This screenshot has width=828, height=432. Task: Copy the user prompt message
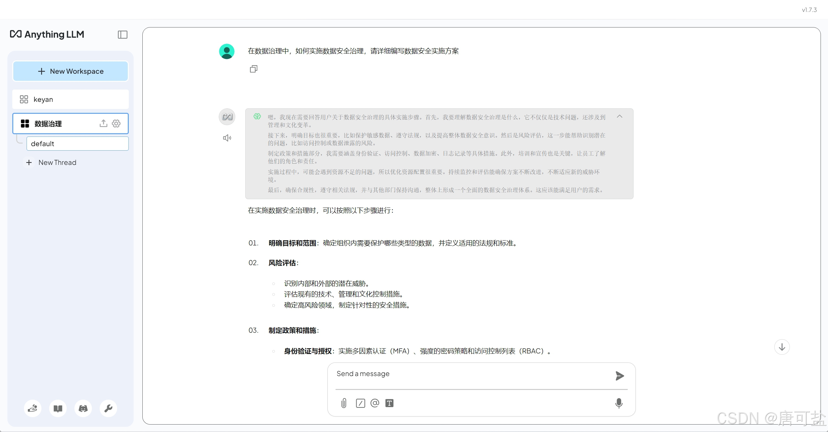pos(253,69)
